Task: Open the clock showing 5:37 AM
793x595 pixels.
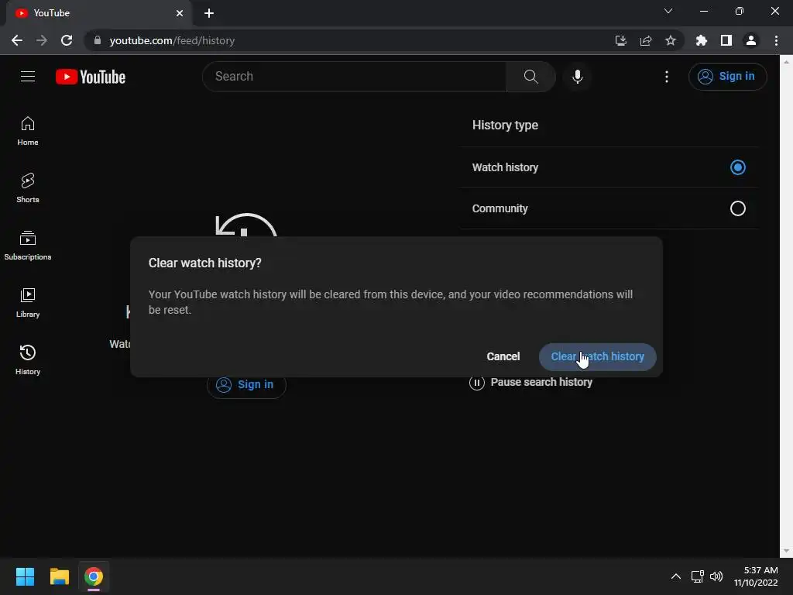Action: [x=756, y=576]
